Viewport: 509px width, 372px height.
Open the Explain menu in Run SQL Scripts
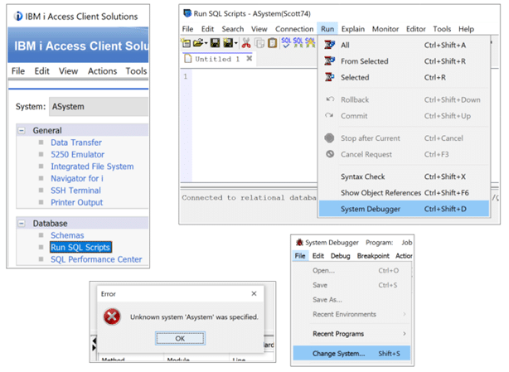point(352,28)
